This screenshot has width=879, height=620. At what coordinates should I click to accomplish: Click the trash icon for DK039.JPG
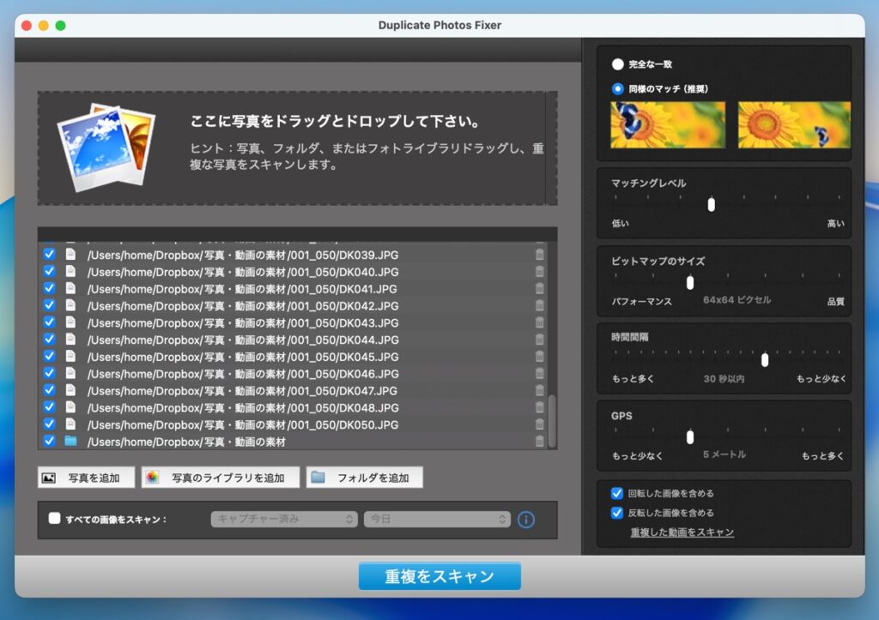(x=539, y=255)
